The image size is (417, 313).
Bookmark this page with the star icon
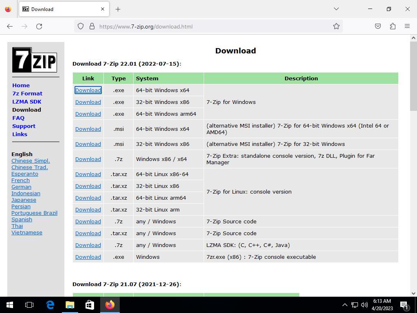336,26
